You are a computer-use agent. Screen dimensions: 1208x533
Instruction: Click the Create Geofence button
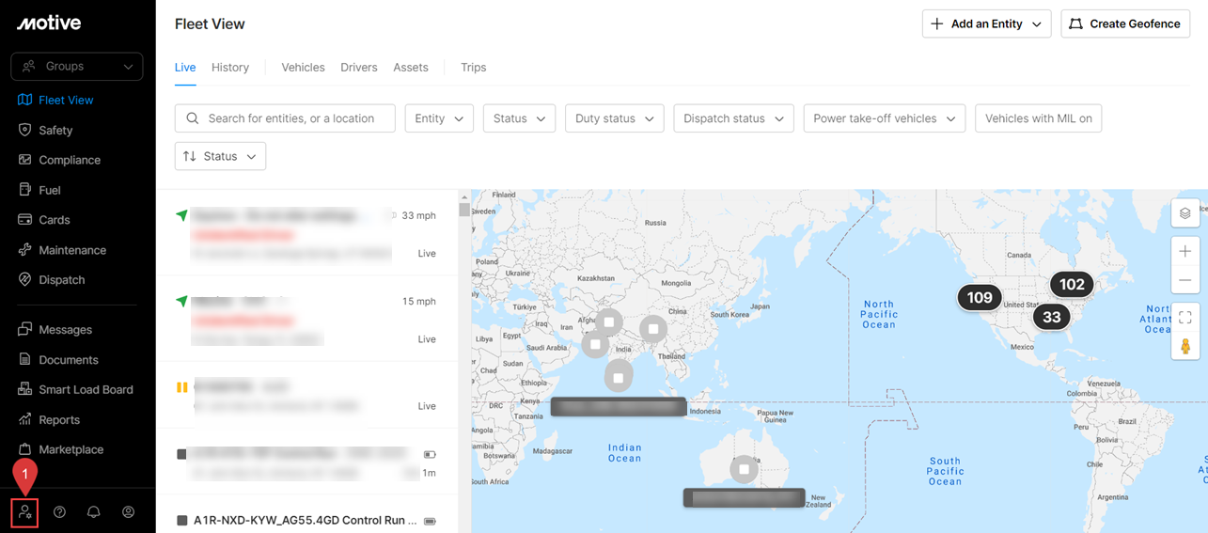(1125, 24)
